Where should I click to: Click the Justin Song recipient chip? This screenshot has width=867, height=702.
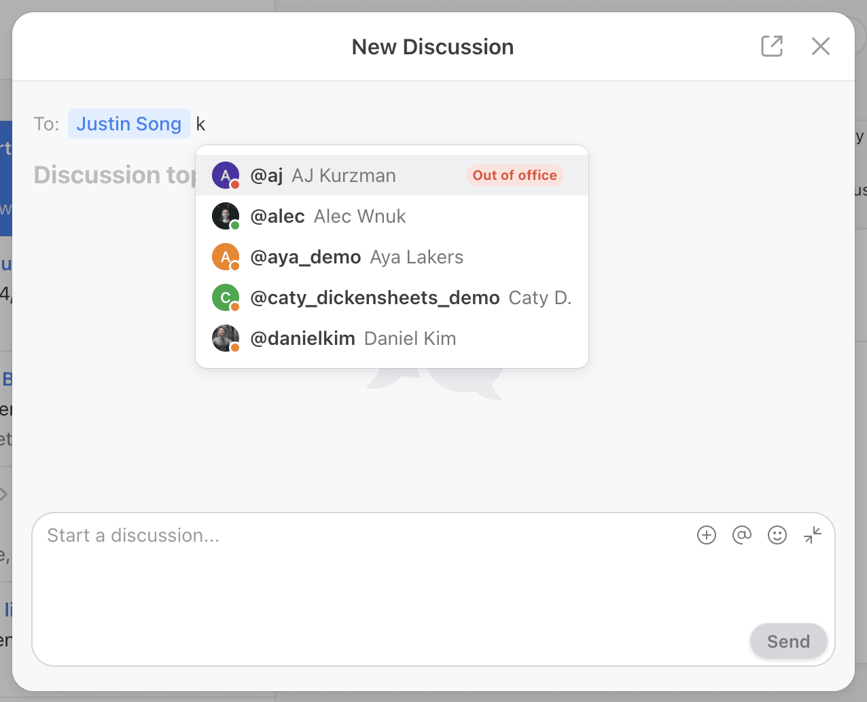tap(129, 124)
